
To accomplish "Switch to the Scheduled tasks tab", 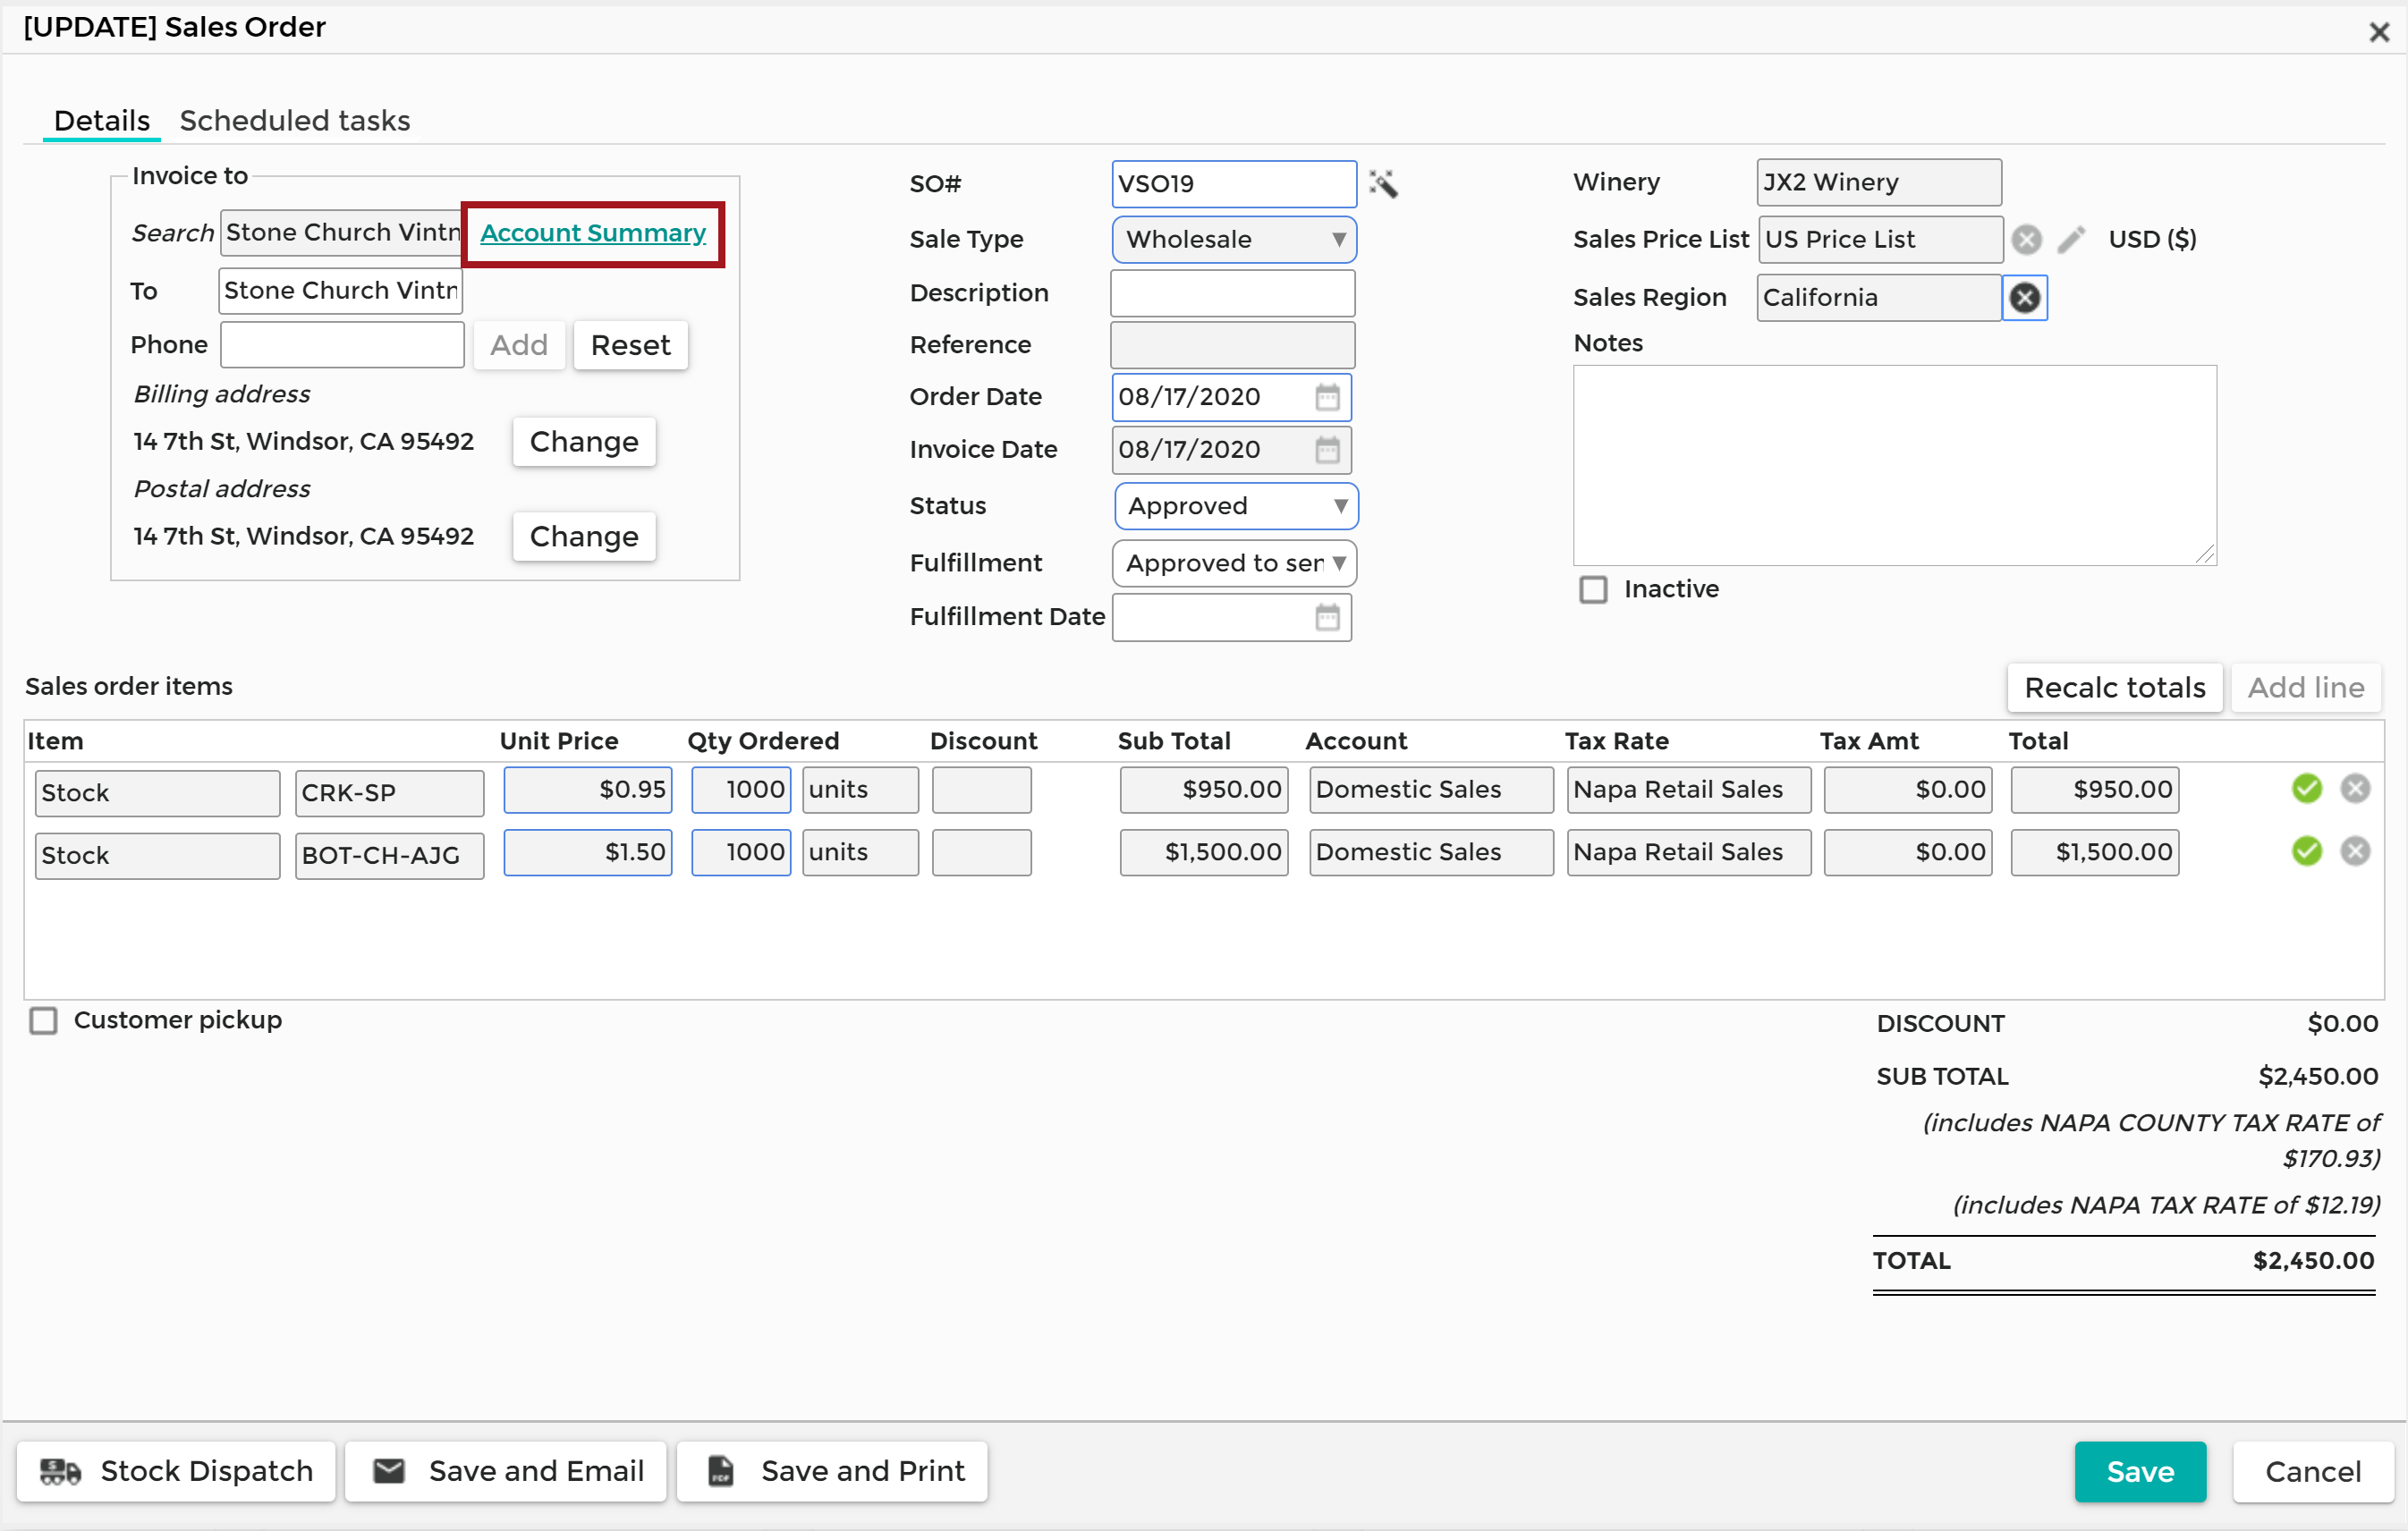I will pyautogui.click(x=295, y=121).
